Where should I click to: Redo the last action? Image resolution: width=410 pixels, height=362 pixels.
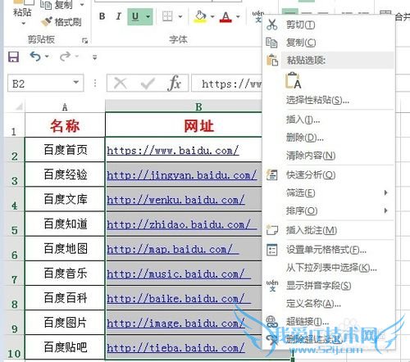tap(65, 57)
